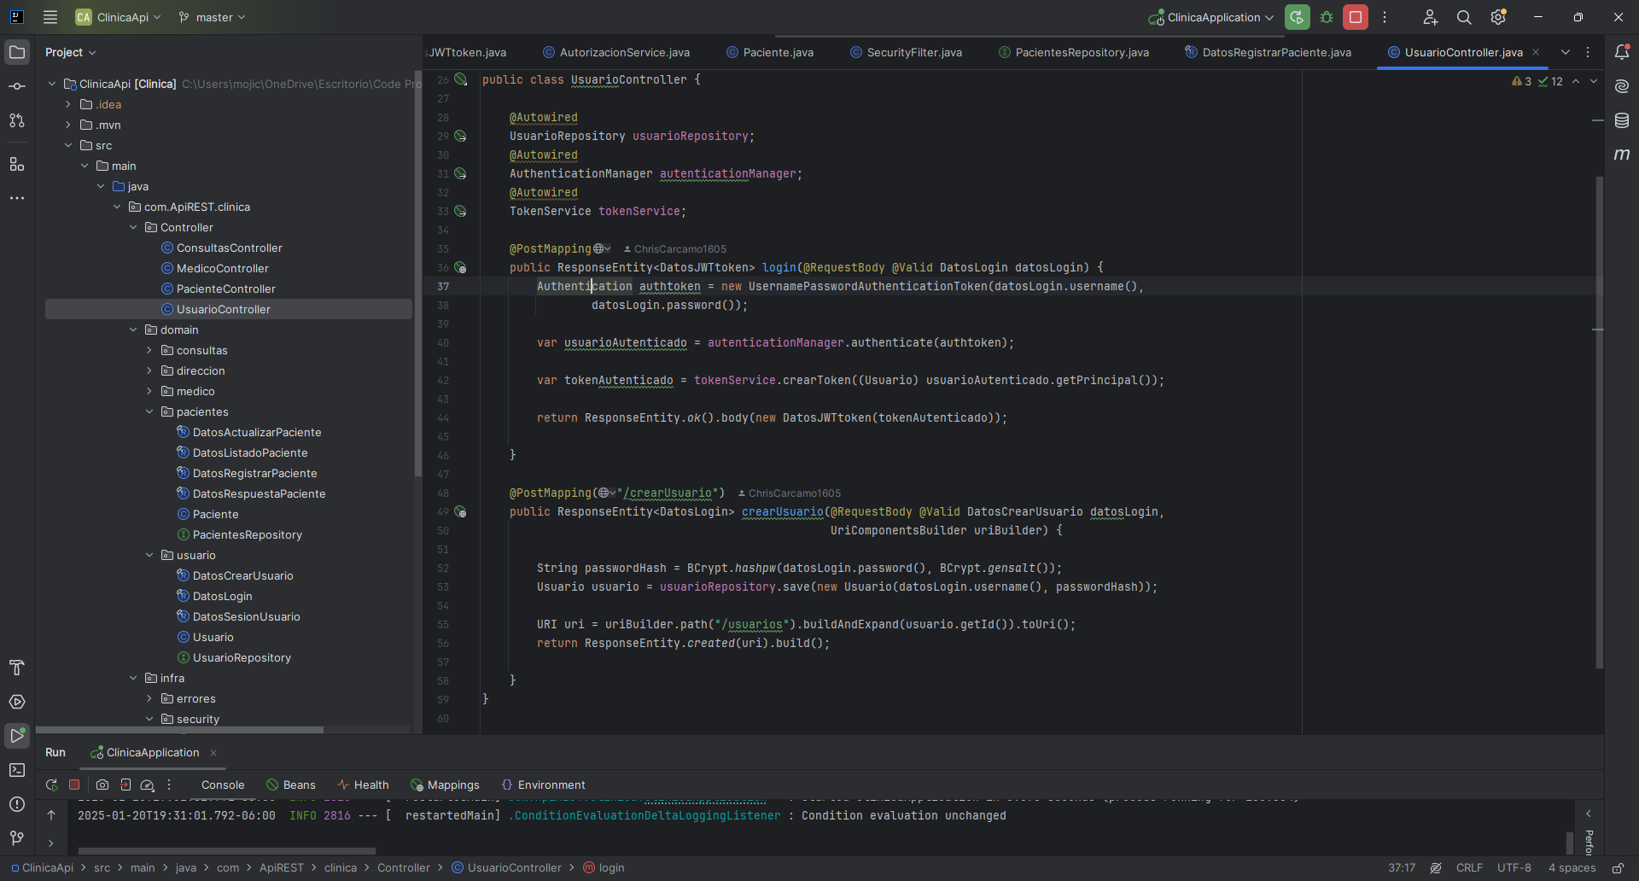Collapse the Controller package
Image resolution: width=1639 pixels, height=881 pixels.
[133, 227]
